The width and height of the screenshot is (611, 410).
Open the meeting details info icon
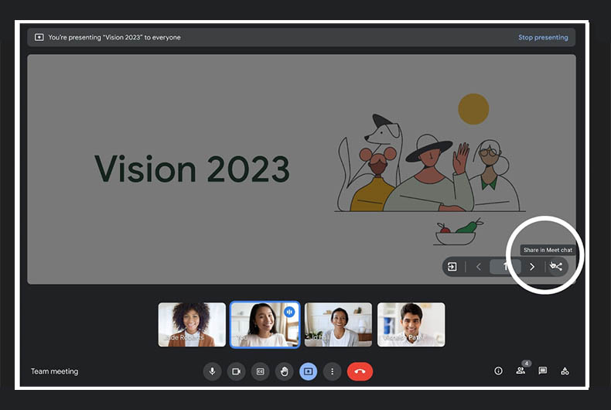(x=498, y=371)
